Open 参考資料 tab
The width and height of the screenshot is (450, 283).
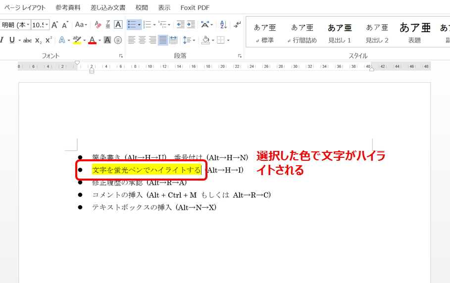[68, 8]
